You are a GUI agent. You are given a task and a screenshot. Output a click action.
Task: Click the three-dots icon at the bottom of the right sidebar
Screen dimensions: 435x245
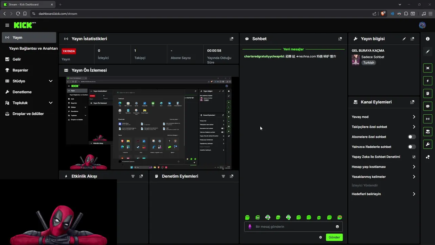coord(428,157)
